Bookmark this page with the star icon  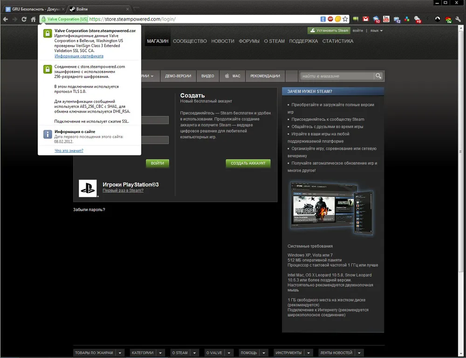pyautogui.click(x=345, y=19)
